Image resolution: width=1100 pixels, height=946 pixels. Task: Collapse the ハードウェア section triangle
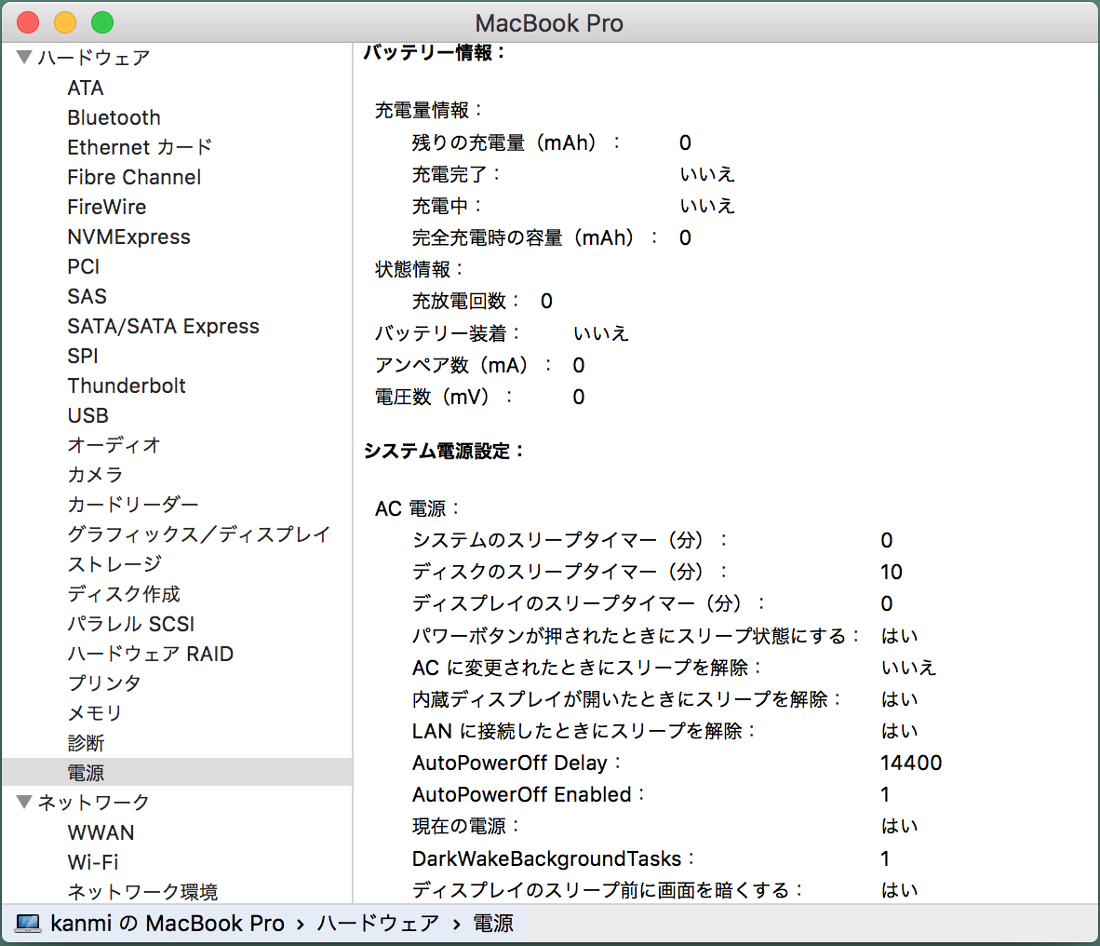pyautogui.click(x=24, y=58)
